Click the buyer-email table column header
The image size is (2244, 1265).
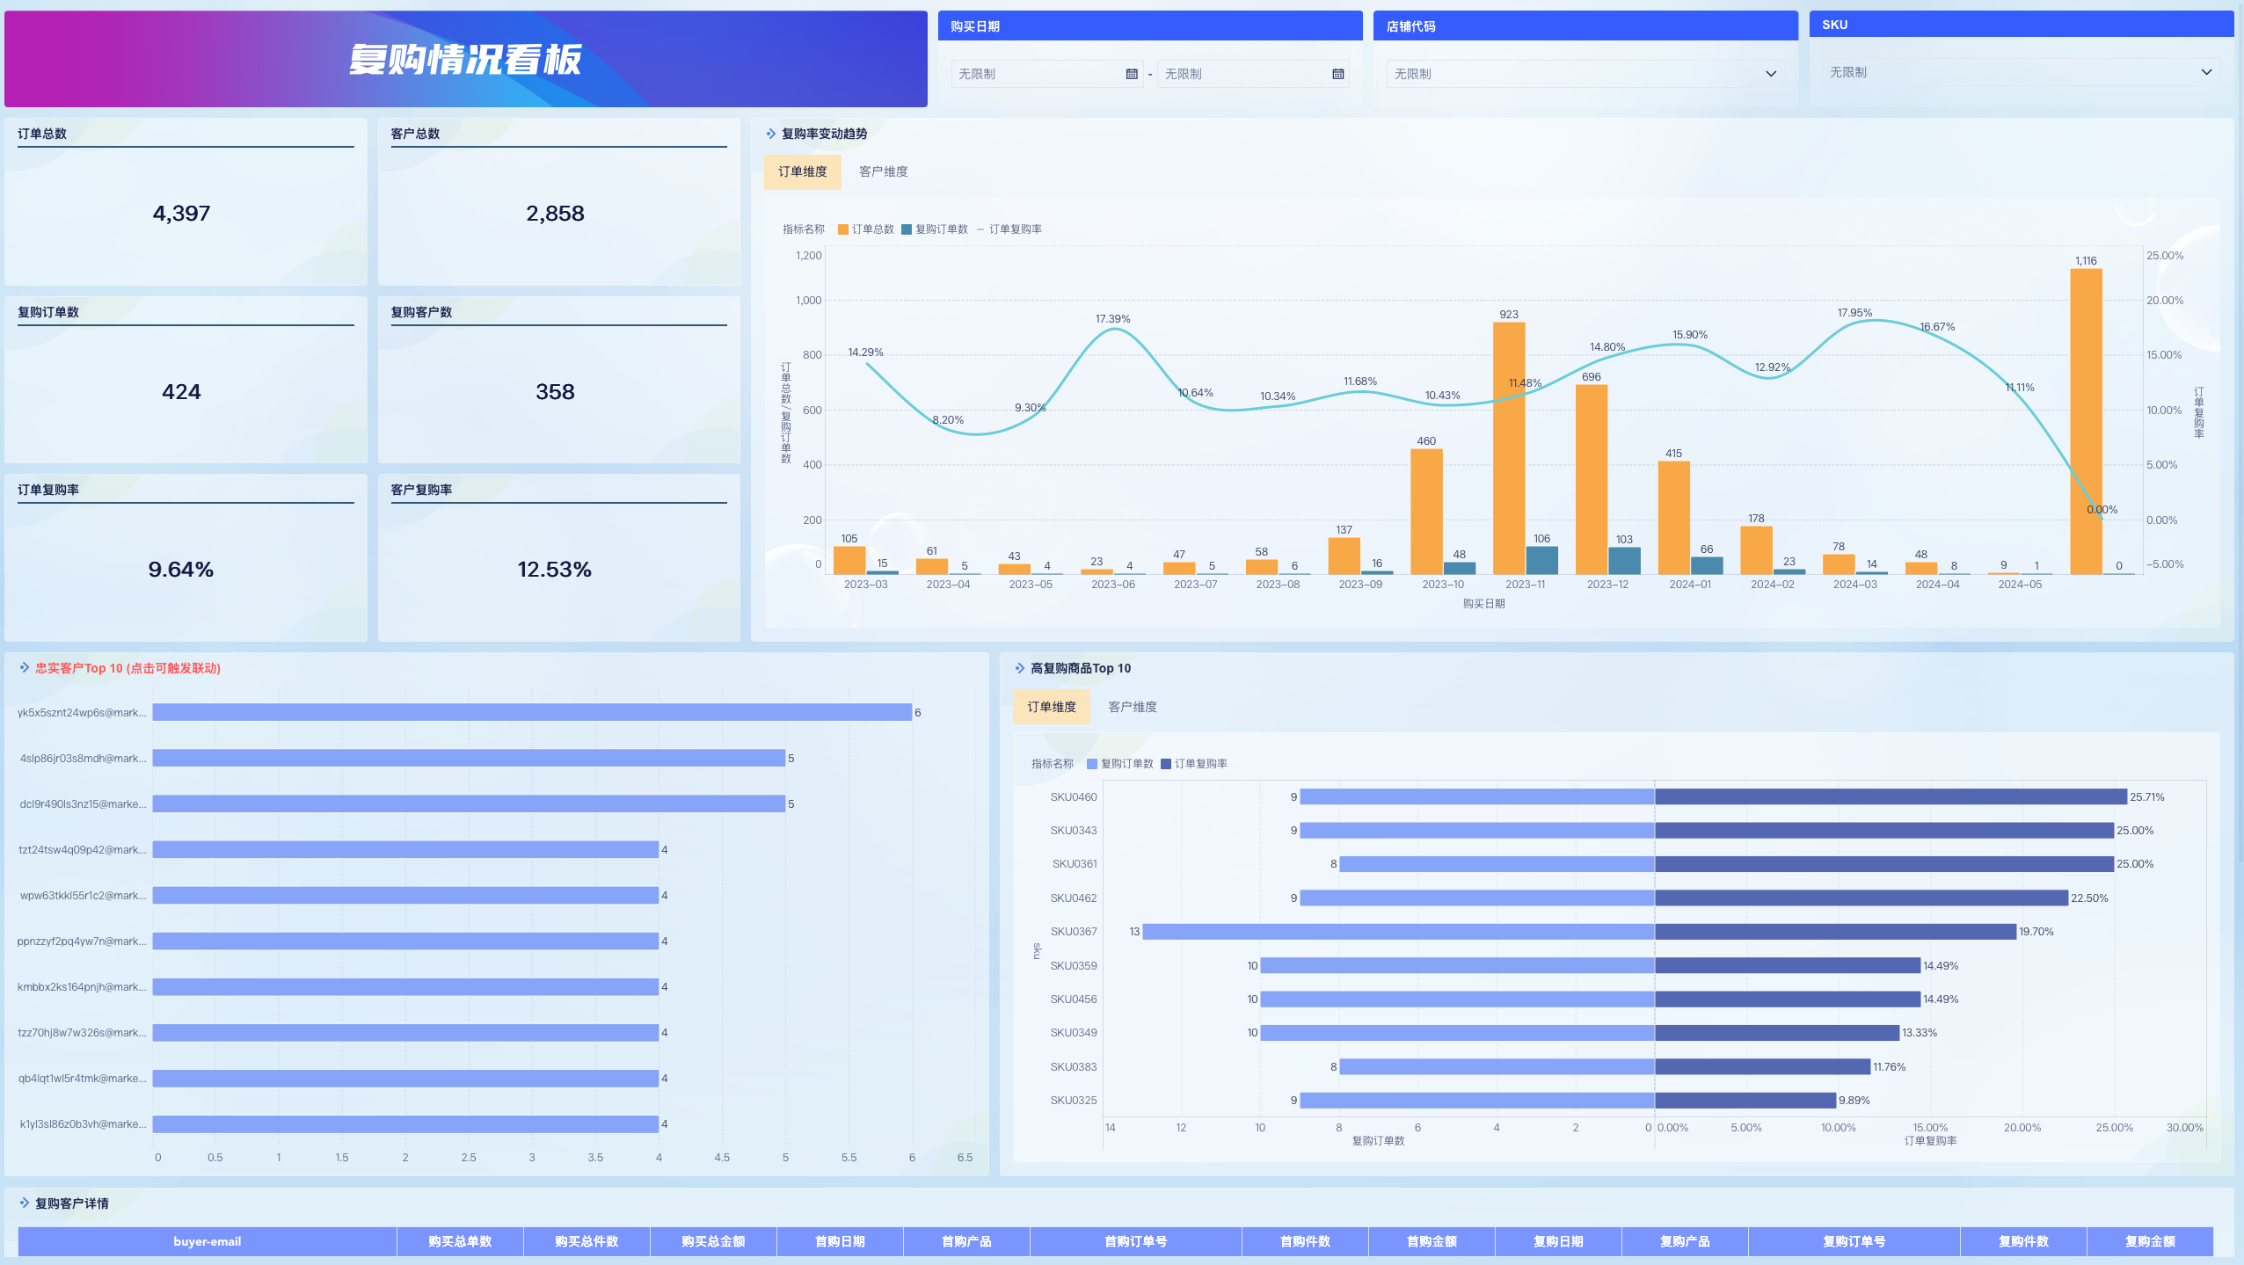click(x=207, y=1241)
